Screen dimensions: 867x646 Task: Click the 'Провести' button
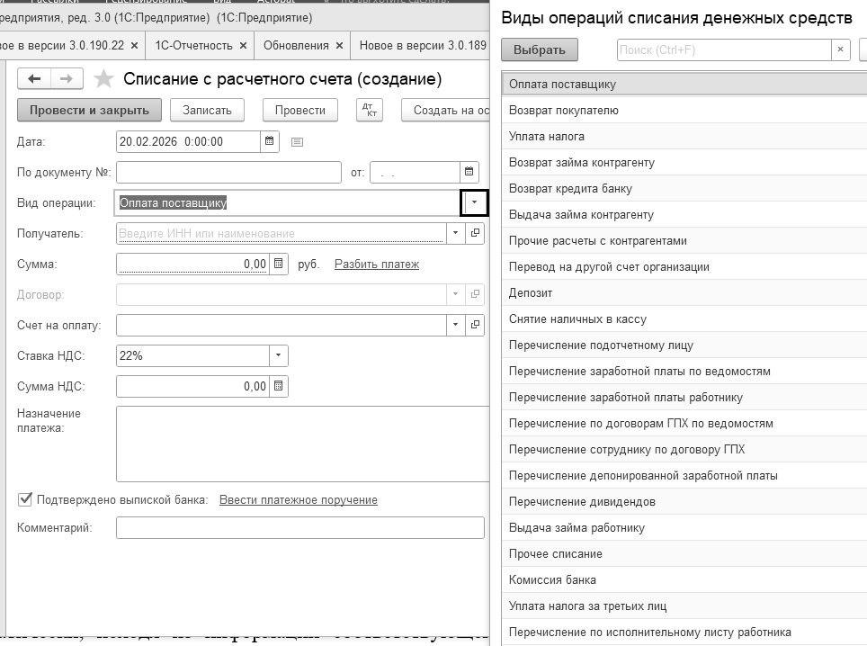click(x=300, y=110)
